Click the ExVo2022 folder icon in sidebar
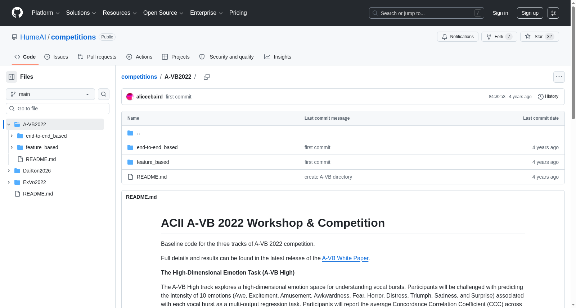 [17, 182]
